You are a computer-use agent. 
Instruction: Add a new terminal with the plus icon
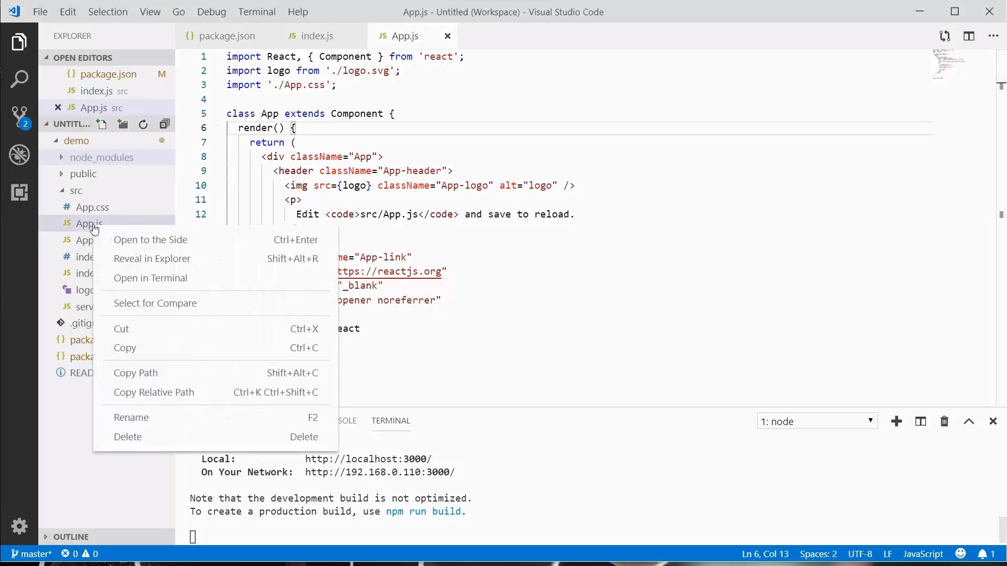click(897, 421)
